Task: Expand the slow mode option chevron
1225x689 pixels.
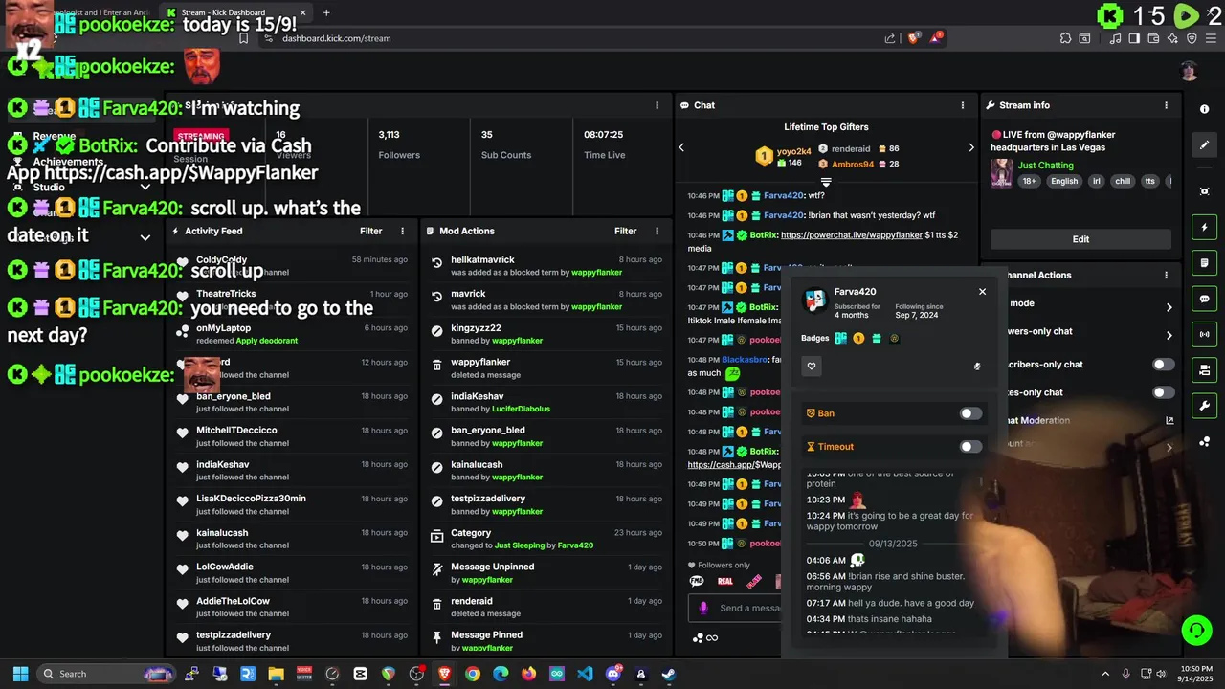Action: (1169, 307)
